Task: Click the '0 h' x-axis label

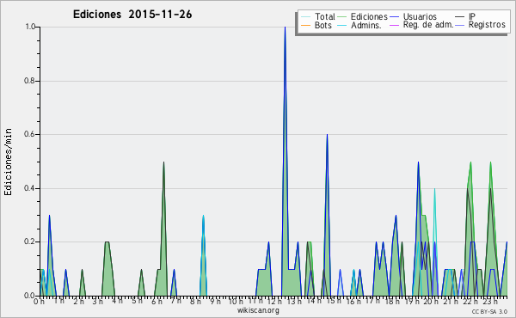Action: pyautogui.click(x=40, y=302)
